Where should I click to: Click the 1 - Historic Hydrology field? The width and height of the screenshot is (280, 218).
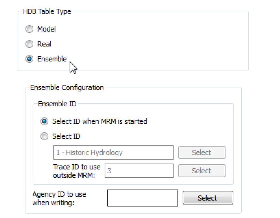[113, 153]
